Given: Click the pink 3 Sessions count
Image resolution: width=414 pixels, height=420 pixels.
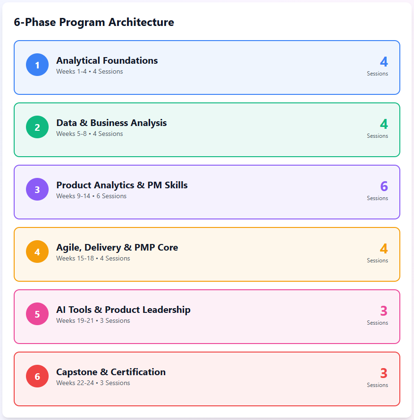Looking at the screenshot, I should click(x=383, y=311).
